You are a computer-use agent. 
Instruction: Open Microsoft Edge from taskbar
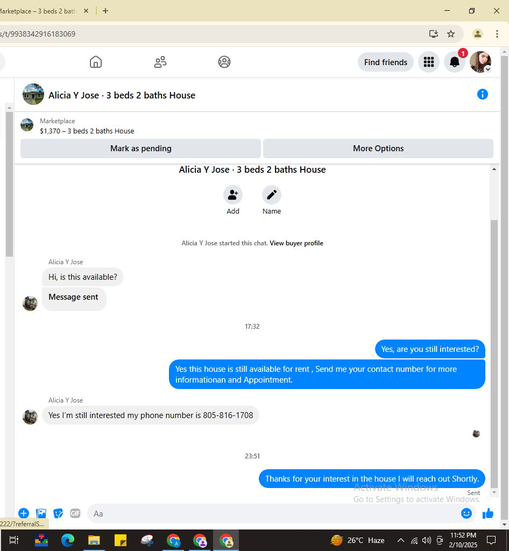(67, 540)
